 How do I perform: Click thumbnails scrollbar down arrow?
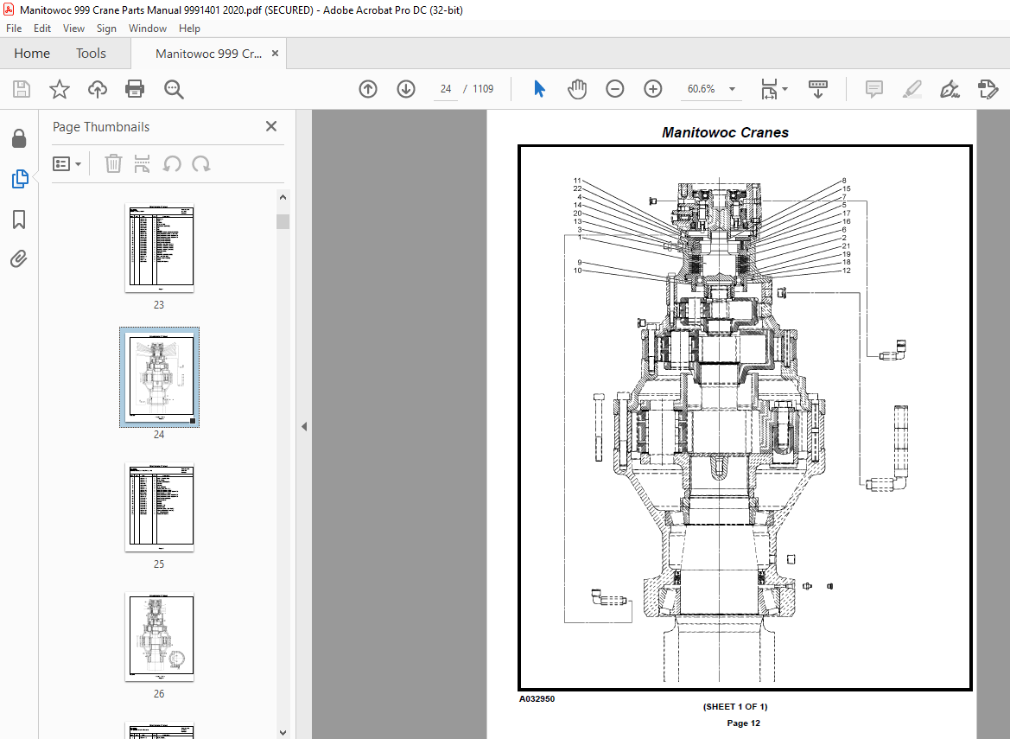pos(283,733)
